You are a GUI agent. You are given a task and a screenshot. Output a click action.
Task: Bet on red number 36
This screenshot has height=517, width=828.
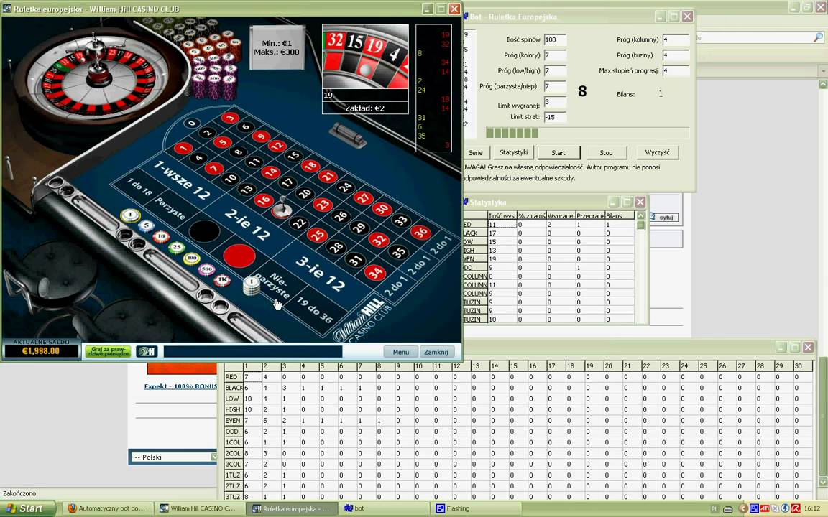pyautogui.click(x=420, y=232)
